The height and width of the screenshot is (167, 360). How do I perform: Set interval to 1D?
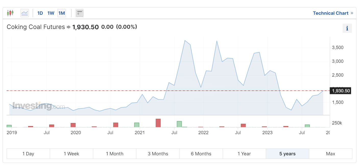point(40,13)
